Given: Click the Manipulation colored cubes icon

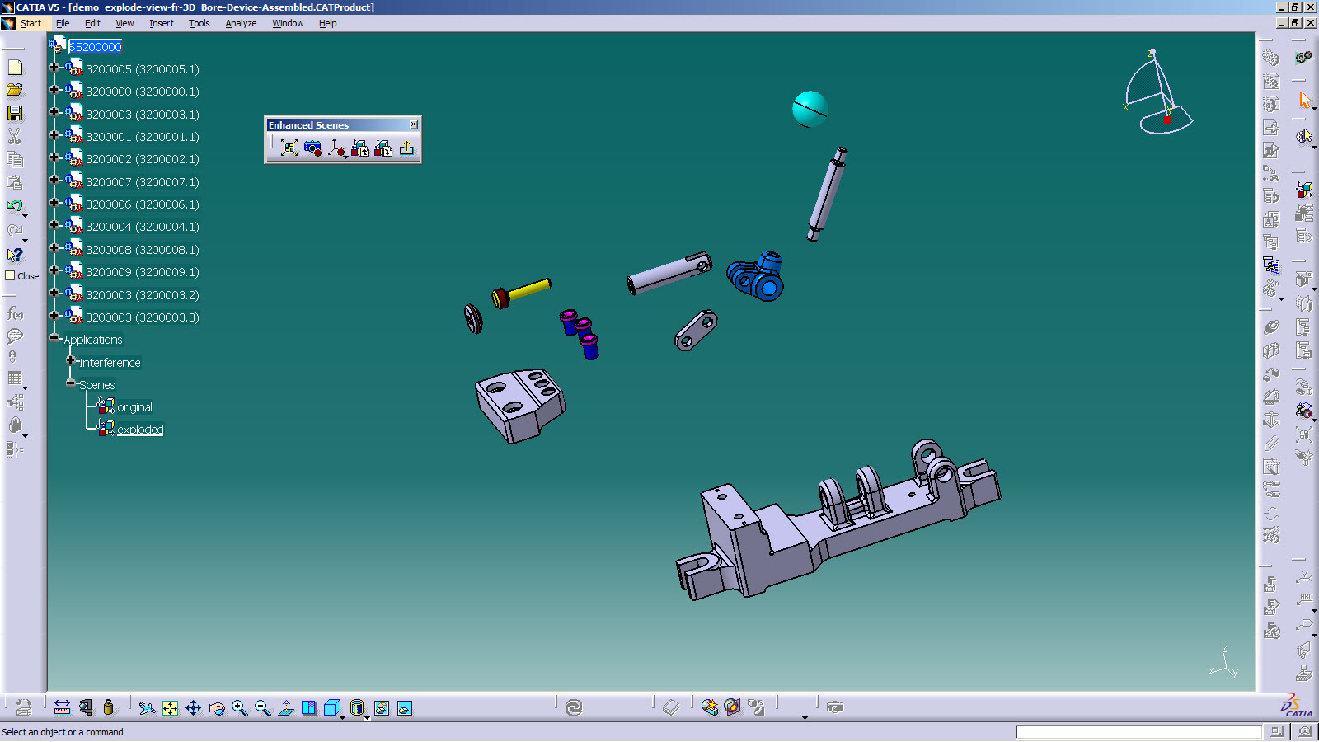Looking at the screenshot, I should (1304, 190).
